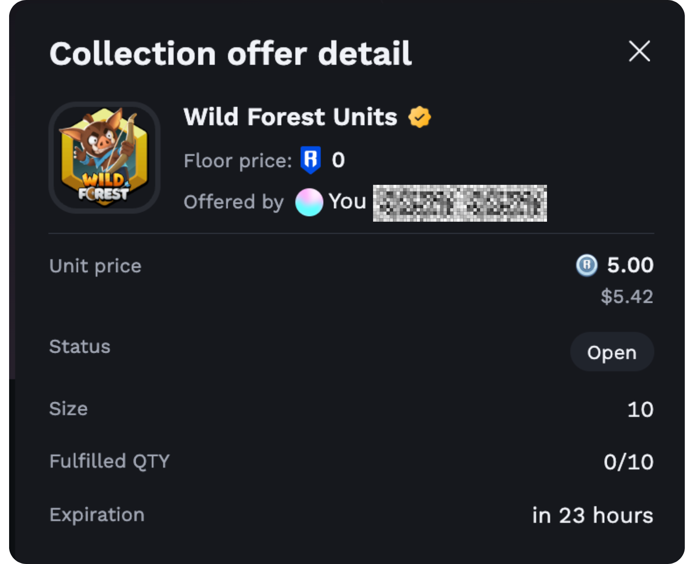
Task: Close the Collection offer detail dialog
Action: coord(639,51)
